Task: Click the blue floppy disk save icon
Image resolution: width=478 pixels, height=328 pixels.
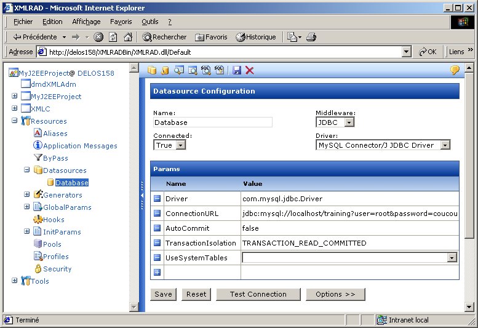Action: (237, 70)
